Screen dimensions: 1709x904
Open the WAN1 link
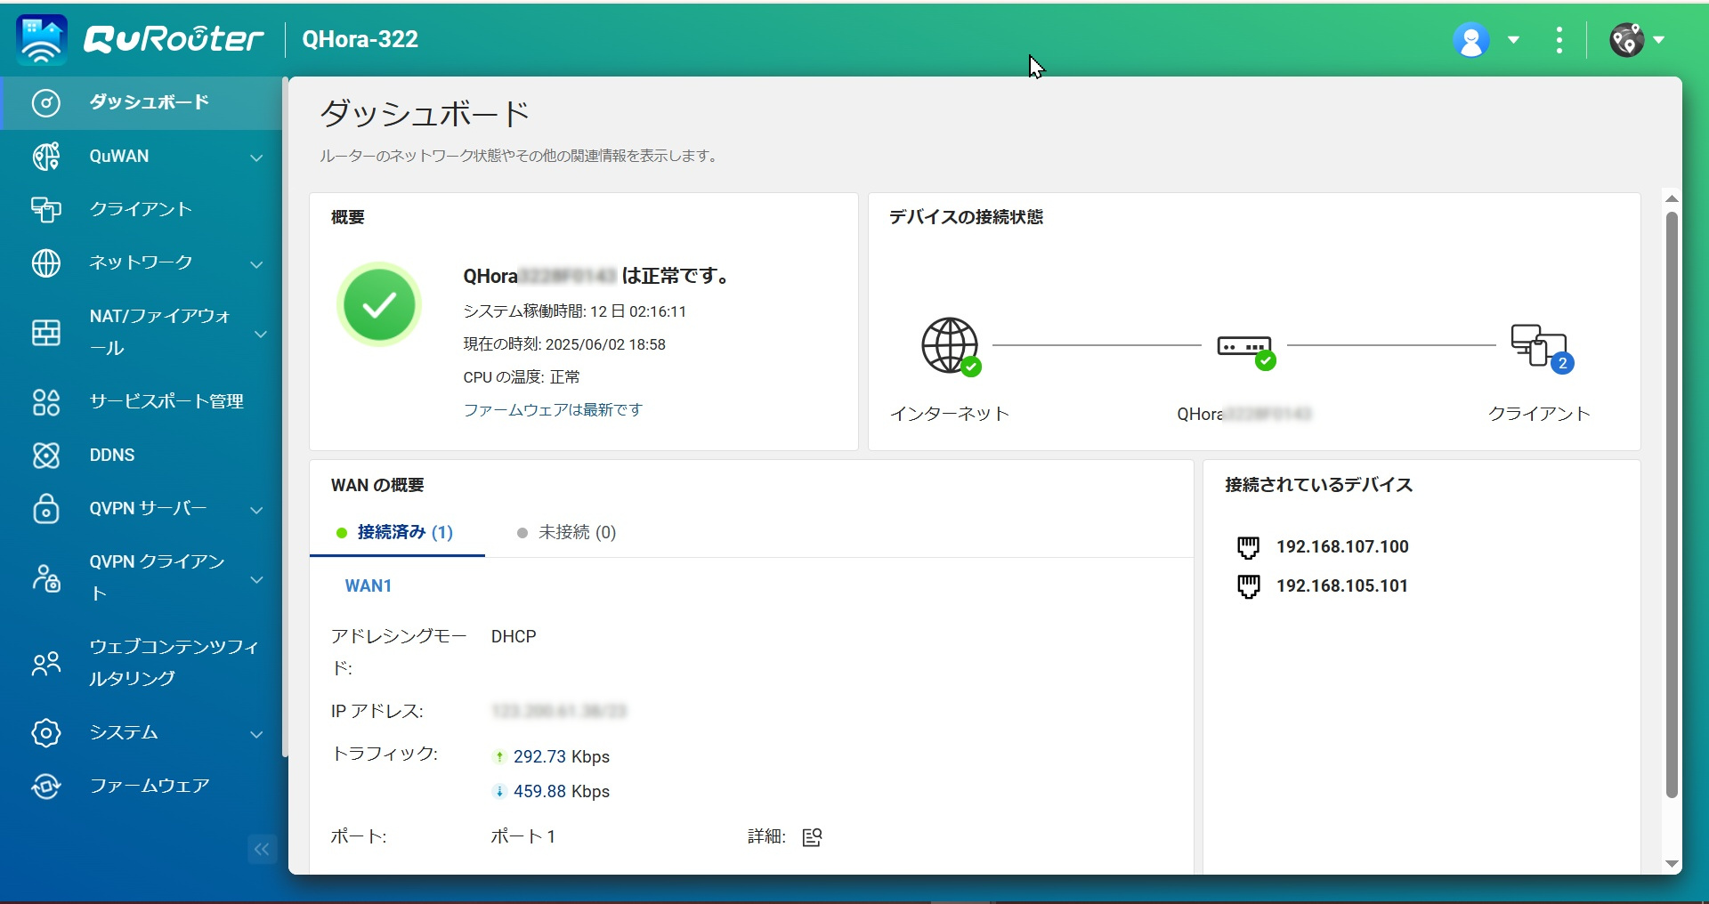pos(369,585)
